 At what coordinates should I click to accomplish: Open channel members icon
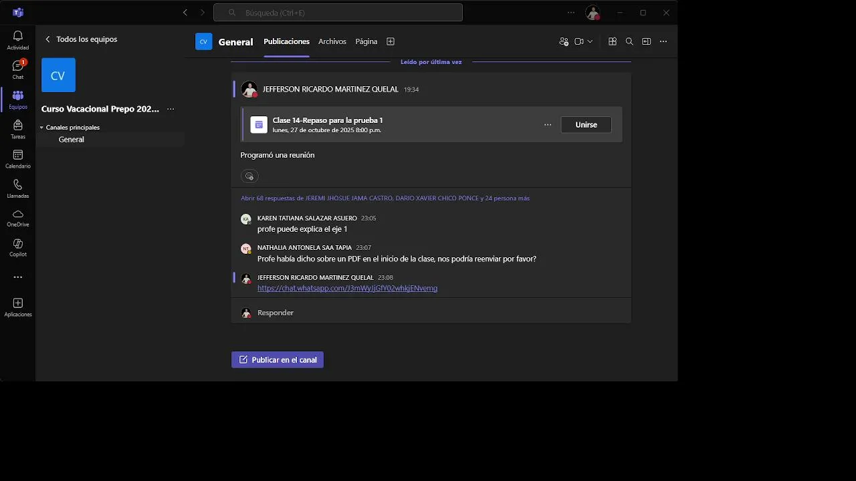point(564,41)
